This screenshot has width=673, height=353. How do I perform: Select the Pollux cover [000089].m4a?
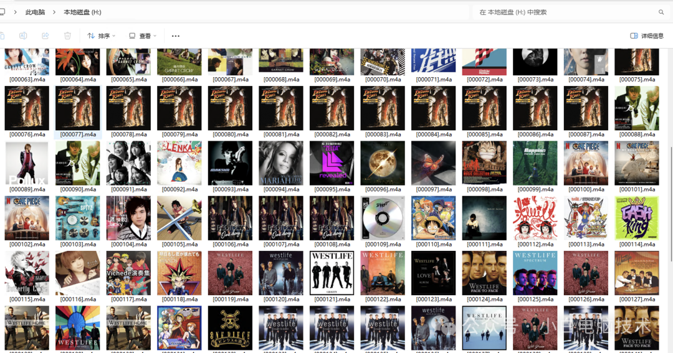click(x=27, y=163)
